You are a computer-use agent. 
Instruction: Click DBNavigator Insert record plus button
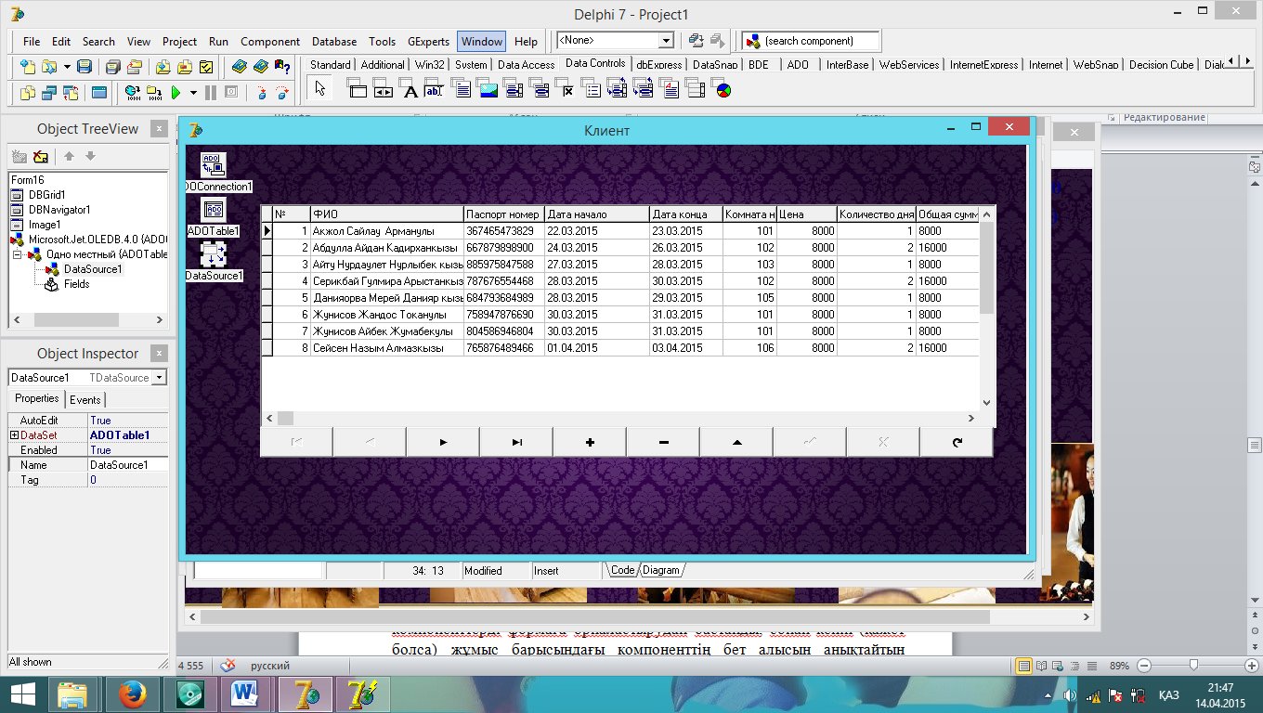(590, 442)
